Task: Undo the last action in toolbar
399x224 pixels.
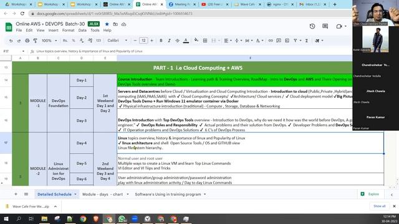Action: [x=11, y=40]
